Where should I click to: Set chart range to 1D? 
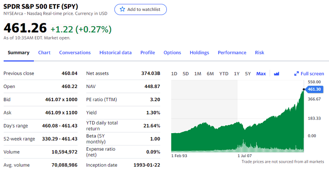coord(174,74)
